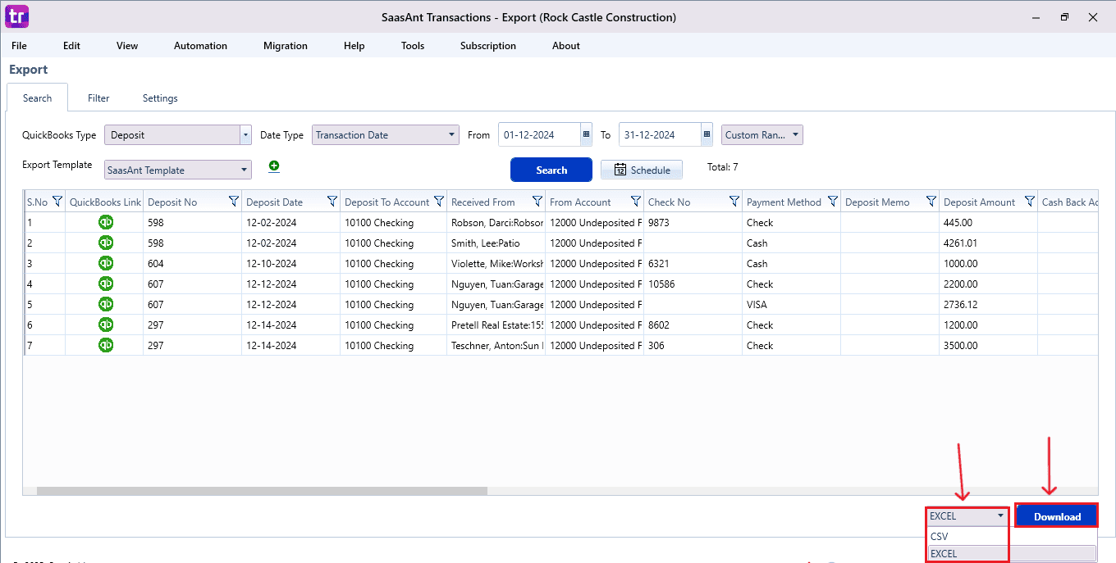
Task: Click filter icon on Received From column
Action: coord(537,202)
